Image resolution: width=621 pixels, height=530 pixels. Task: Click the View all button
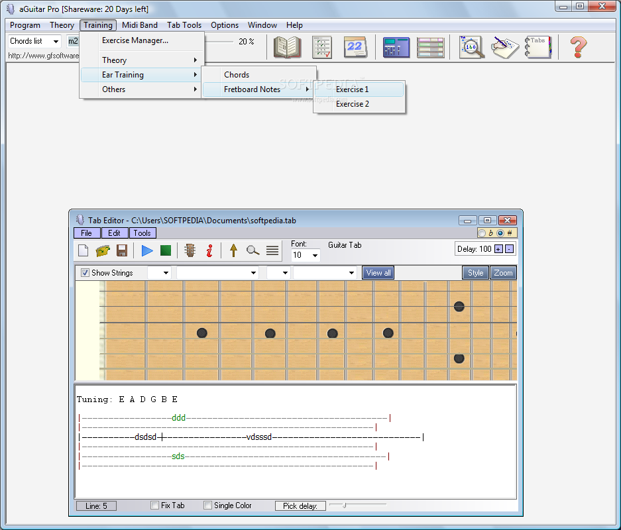point(378,273)
